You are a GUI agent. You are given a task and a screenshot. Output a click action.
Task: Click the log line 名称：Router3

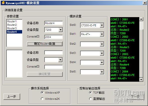click(x=120, y=47)
